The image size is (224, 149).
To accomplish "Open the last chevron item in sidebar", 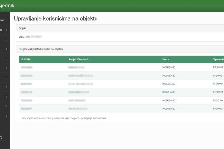I will point(7,116).
